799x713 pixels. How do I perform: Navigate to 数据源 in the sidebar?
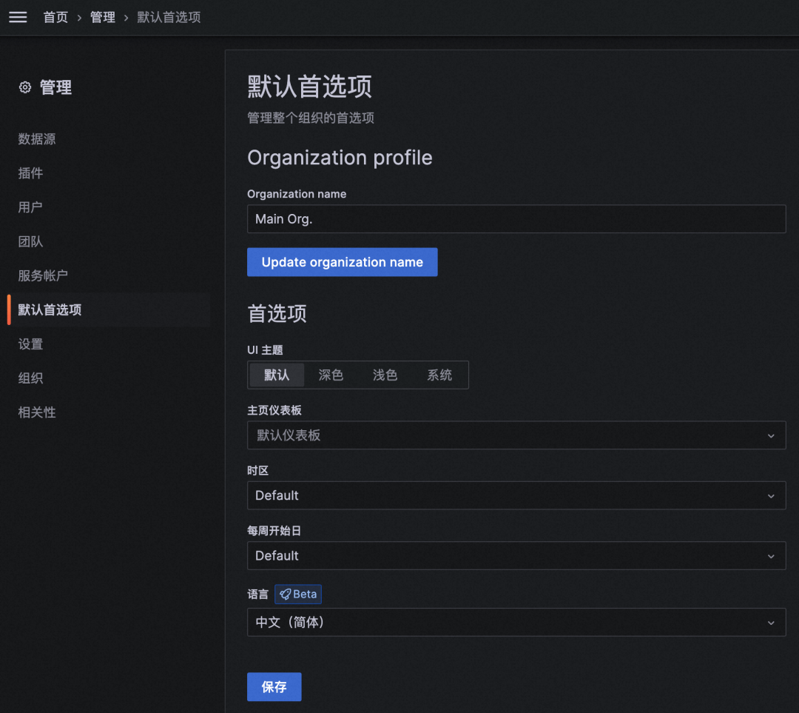coord(36,138)
